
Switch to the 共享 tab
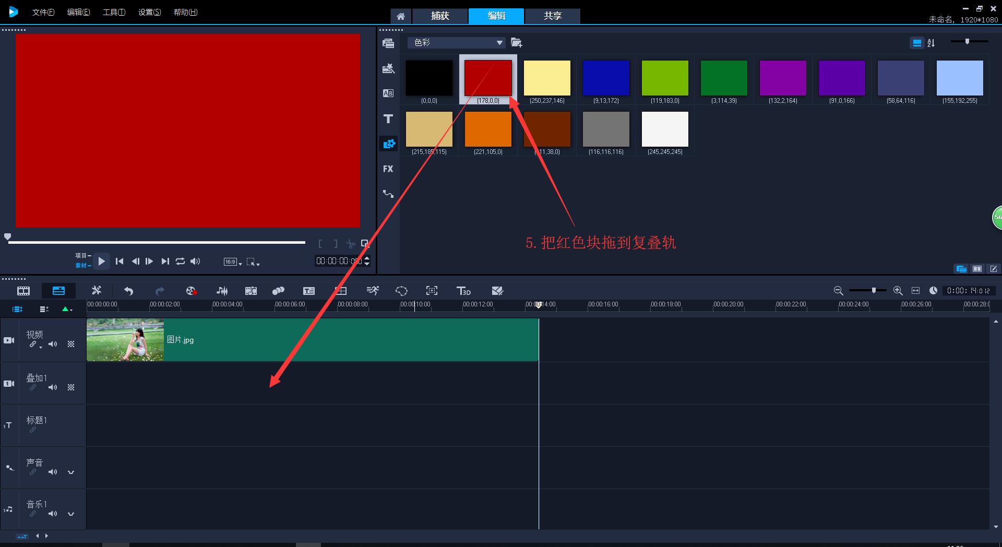coord(553,16)
